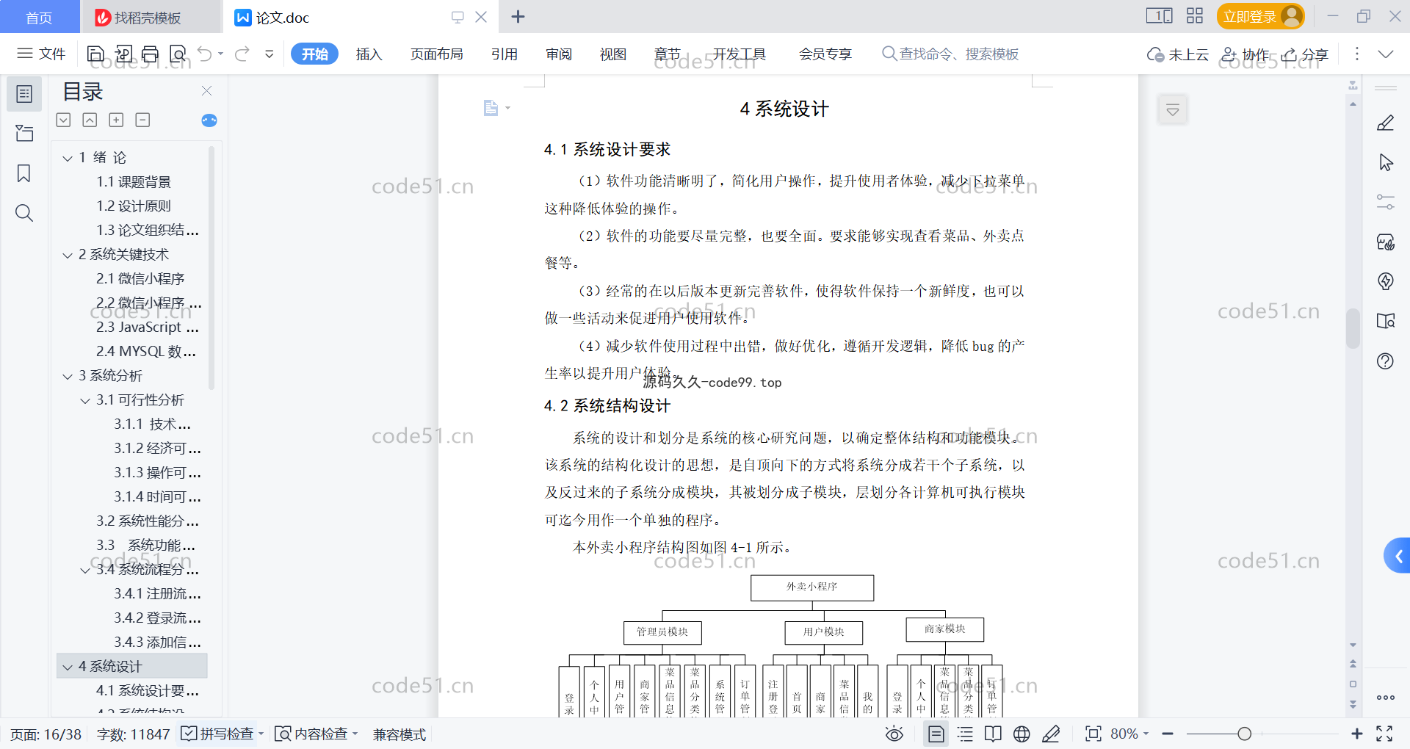Switch to the 引用 tab

pos(505,54)
